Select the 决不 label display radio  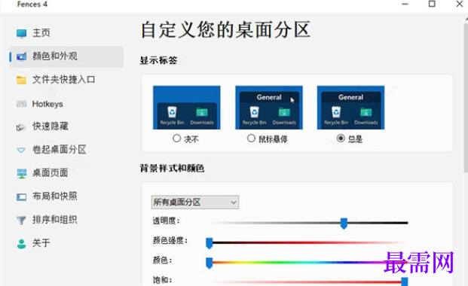point(176,138)
